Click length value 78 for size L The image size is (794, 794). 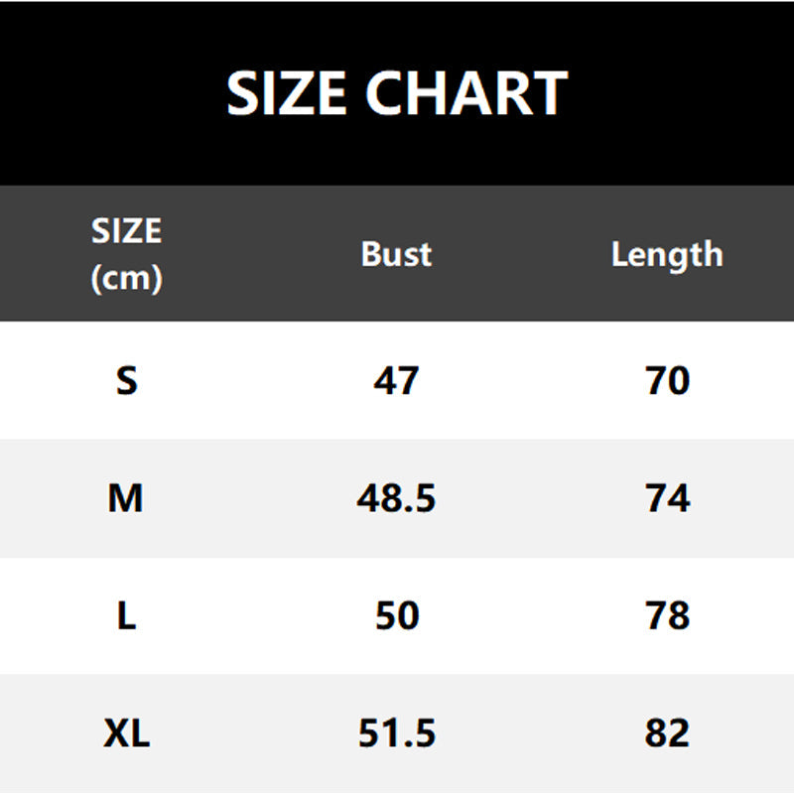(667, 616)
